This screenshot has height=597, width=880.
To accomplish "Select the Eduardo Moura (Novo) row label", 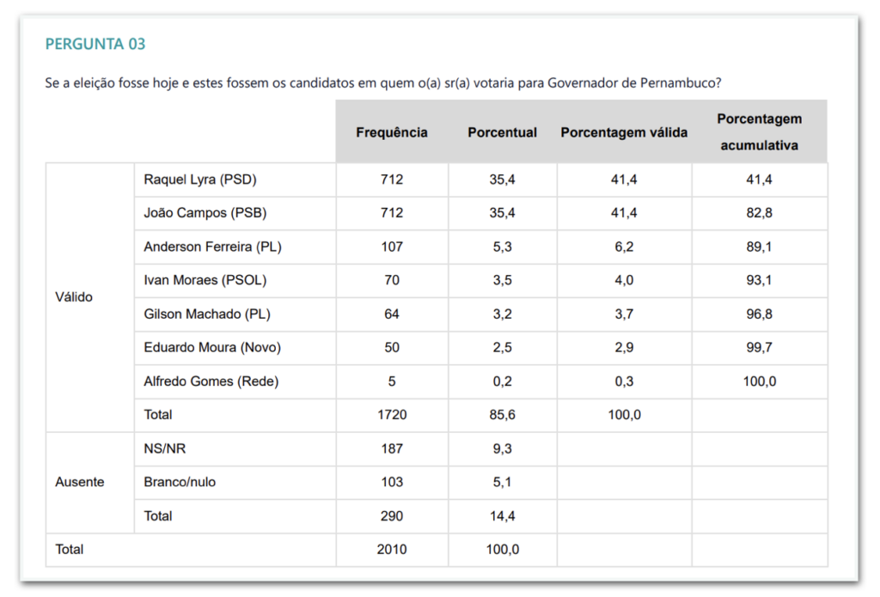I will pyautogui.click(x=212, y=347).
